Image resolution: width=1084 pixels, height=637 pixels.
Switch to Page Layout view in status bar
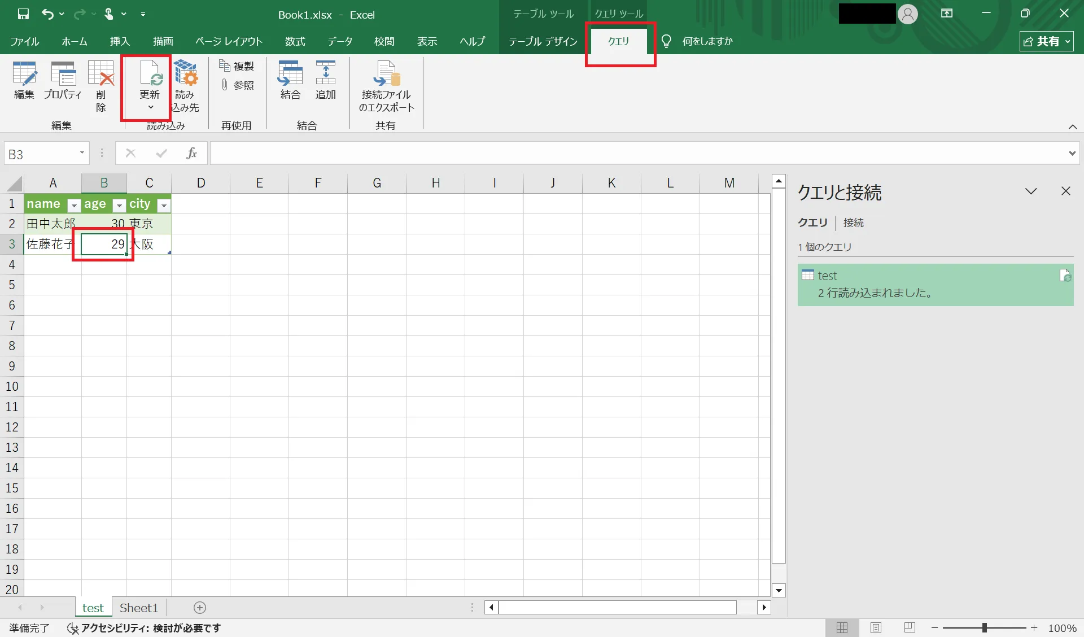coord(876,627)
